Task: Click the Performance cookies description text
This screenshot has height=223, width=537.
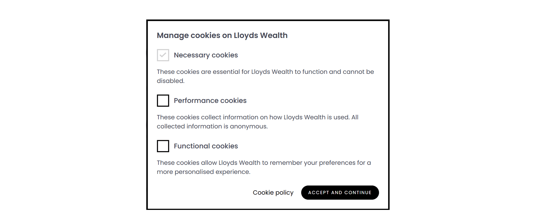Action: click(x=258, y=122)
